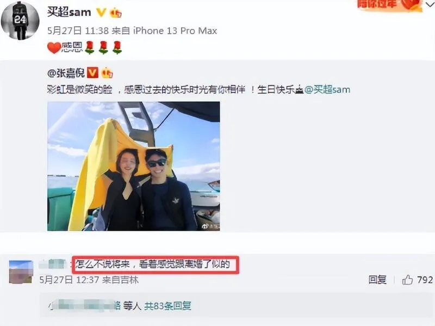The image size is (435, 326).
Task: Open the commenter's blurred avatar
Action: tap(21, 272)
